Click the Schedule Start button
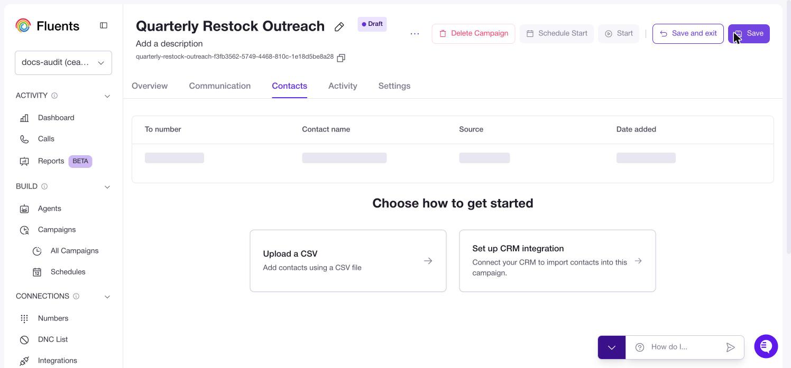This screenshot has width=791, height=368. click(557, 34)
